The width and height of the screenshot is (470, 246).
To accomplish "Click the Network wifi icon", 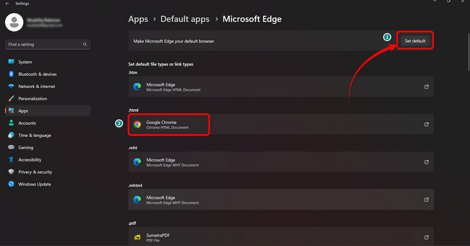I will click(x=11, y=86).
